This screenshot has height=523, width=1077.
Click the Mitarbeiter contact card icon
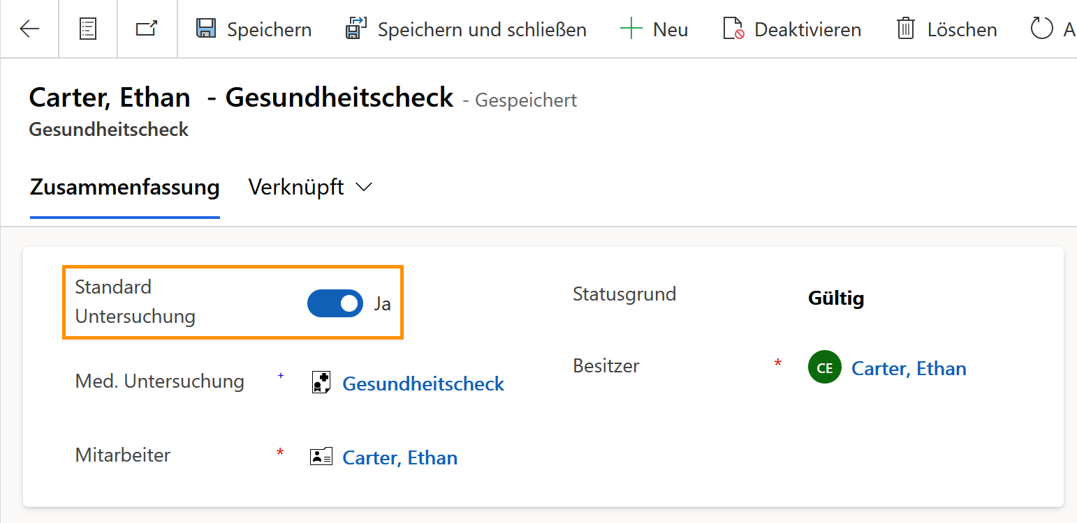(x=321, y=457)
